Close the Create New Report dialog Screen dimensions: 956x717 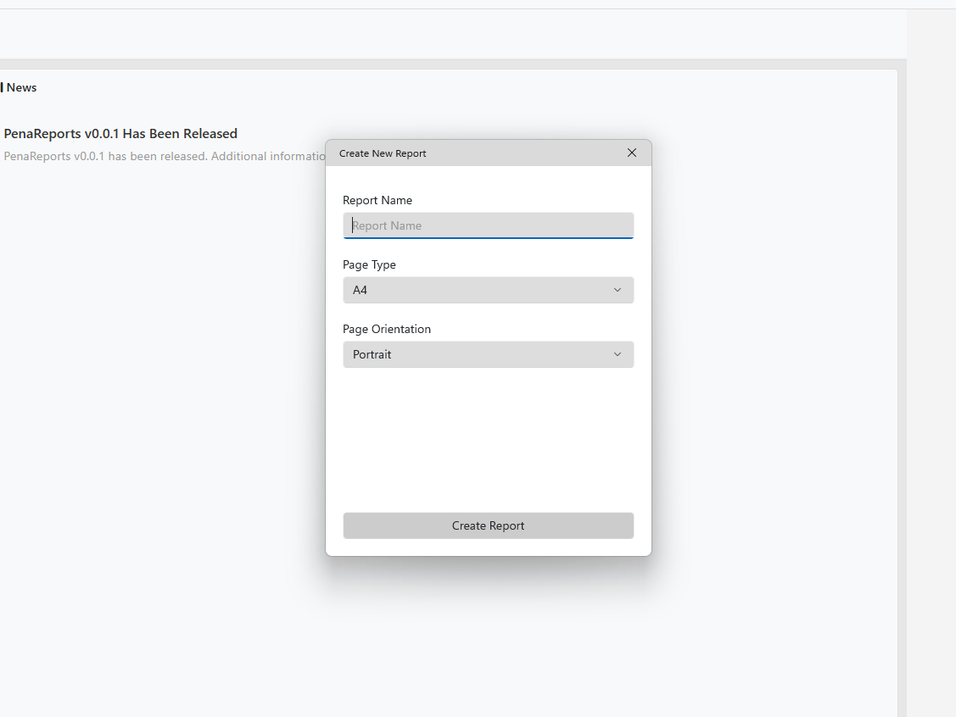tap(631, 153)
